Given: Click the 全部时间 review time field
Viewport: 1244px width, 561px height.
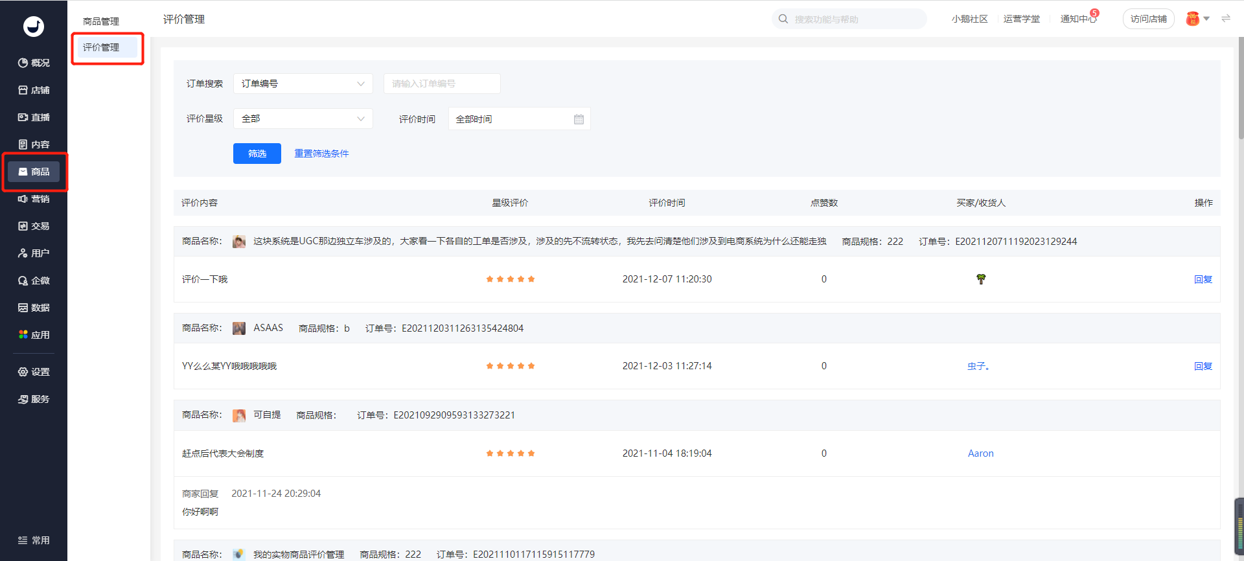Looking at the screenshot, I should pyautogui.click(x=519, y=119).
